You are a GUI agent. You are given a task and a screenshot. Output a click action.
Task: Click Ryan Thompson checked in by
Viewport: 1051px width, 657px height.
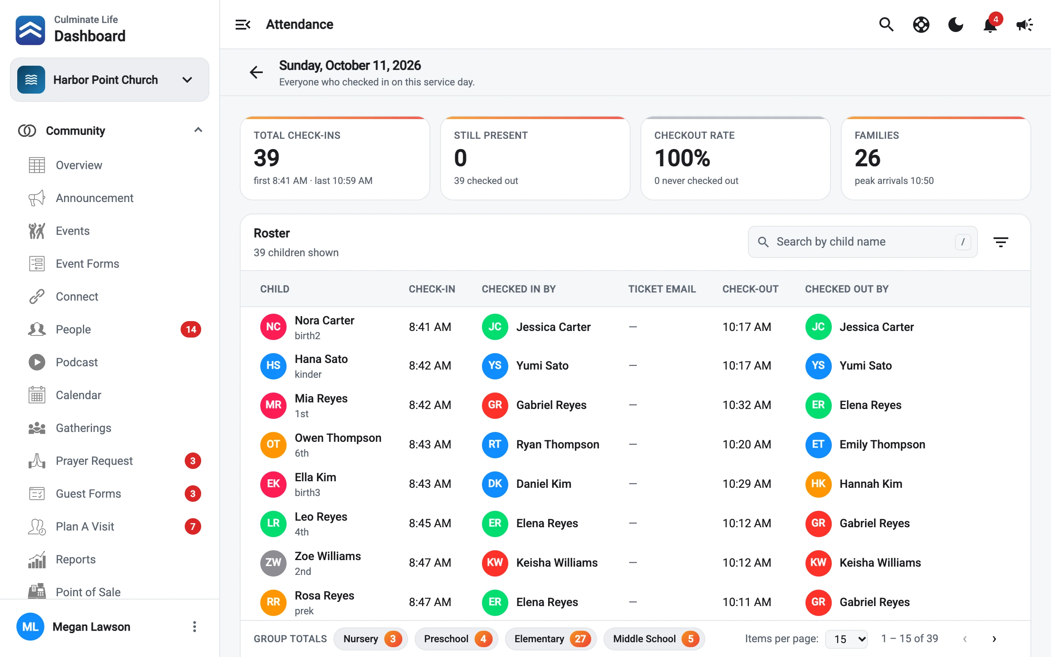[558, 444]
